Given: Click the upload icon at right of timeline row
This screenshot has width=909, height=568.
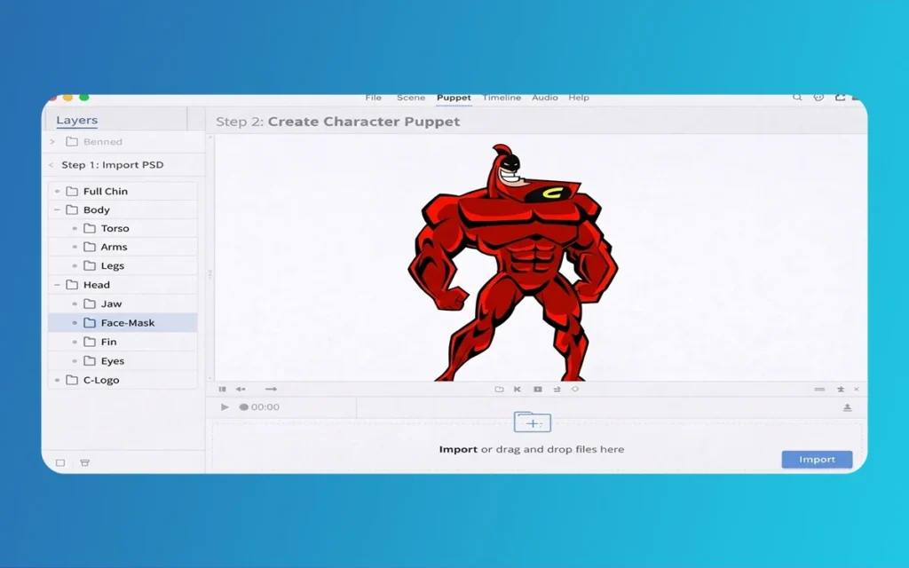Looking at the screenshot, I should pos(847,407).
